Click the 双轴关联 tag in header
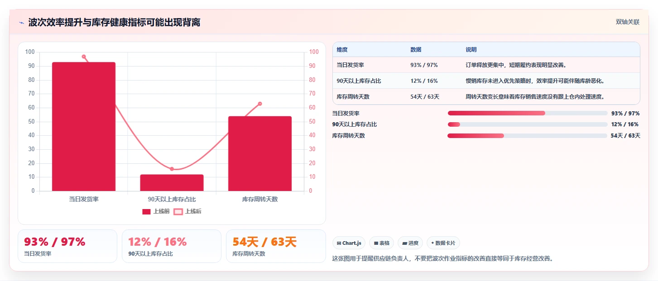The image size is (658, 281). click(627, 22)
